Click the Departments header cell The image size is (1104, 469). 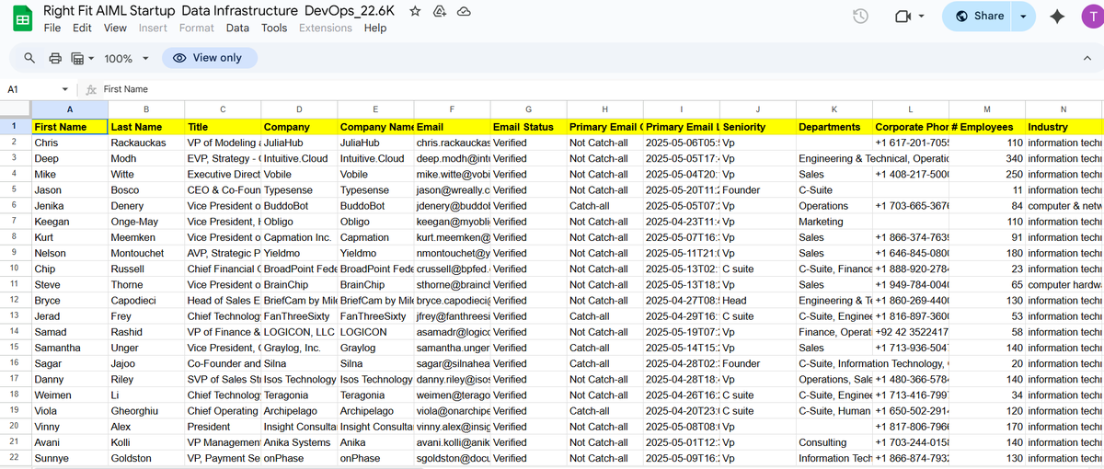tap(834, 127)
